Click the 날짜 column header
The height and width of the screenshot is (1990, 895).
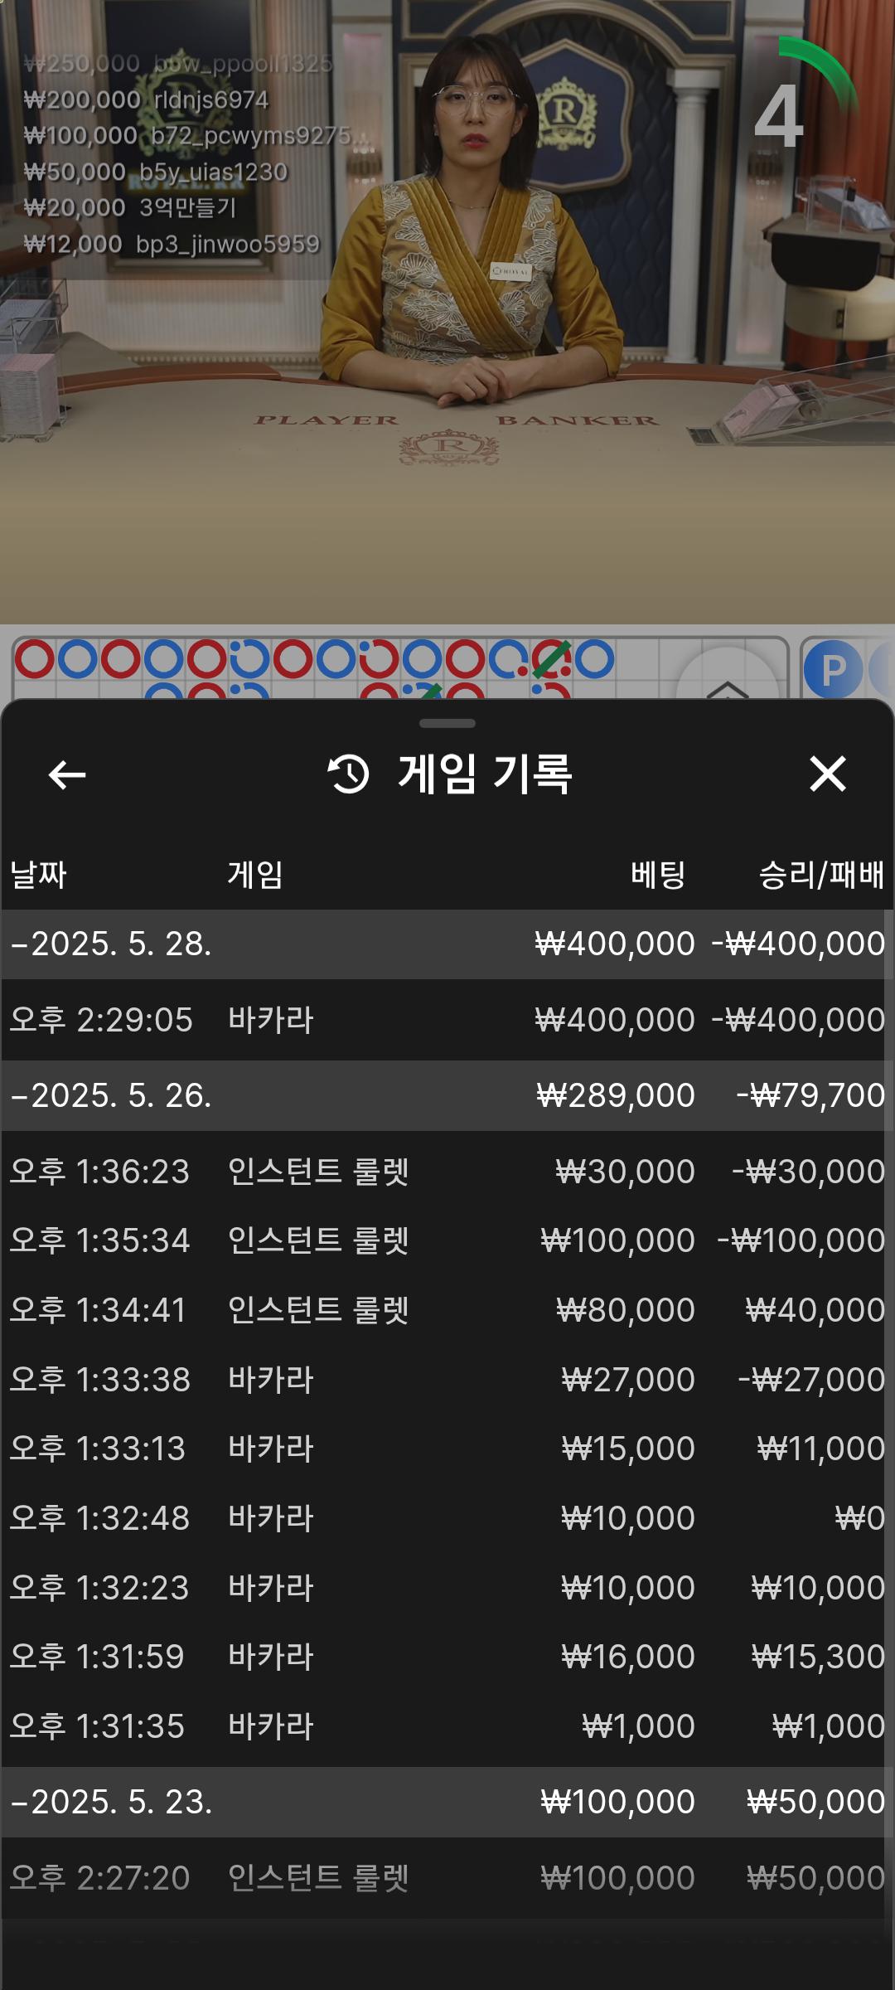[x=38, y=875]
